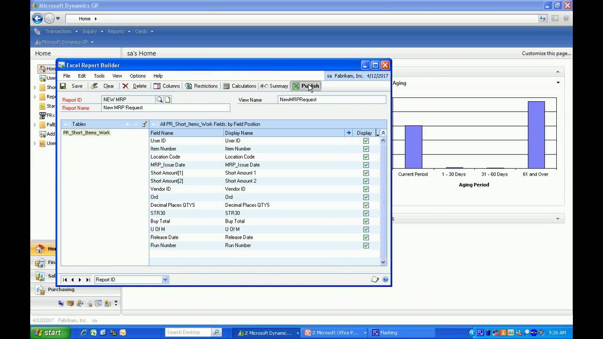This screenshot has width=603, height=339.
Task: Uncheck Display for Short Amount[1]
Action: click(x=366, y=173)
